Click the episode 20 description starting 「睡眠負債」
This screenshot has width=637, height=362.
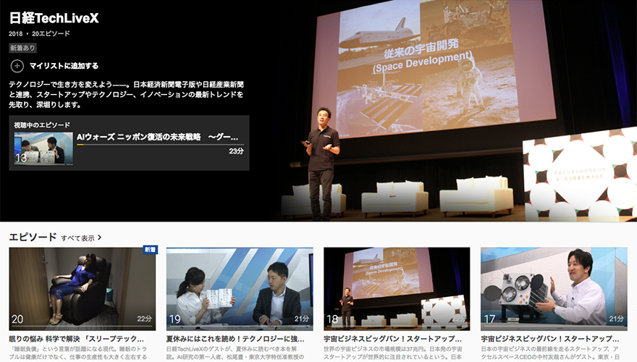point(78,353)
